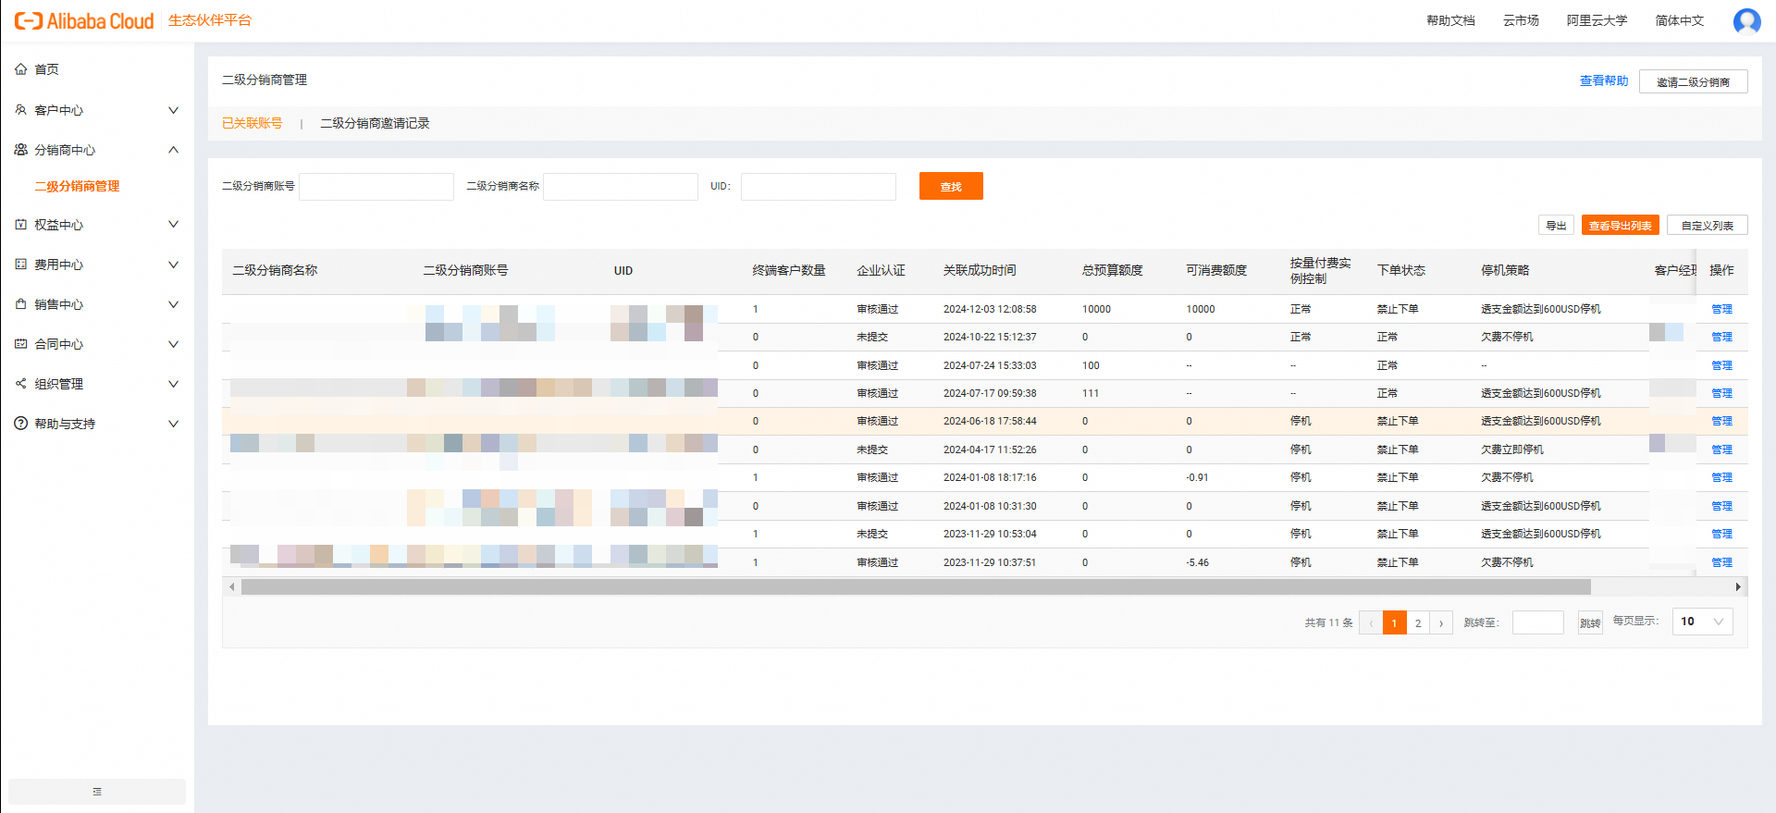Focus the 跳转至 page number input

pos(1538,622)
